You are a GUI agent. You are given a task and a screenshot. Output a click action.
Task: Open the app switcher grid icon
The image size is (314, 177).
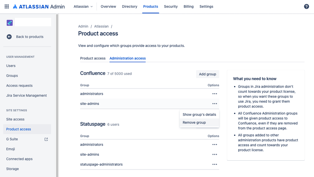(x=7, y=7)
